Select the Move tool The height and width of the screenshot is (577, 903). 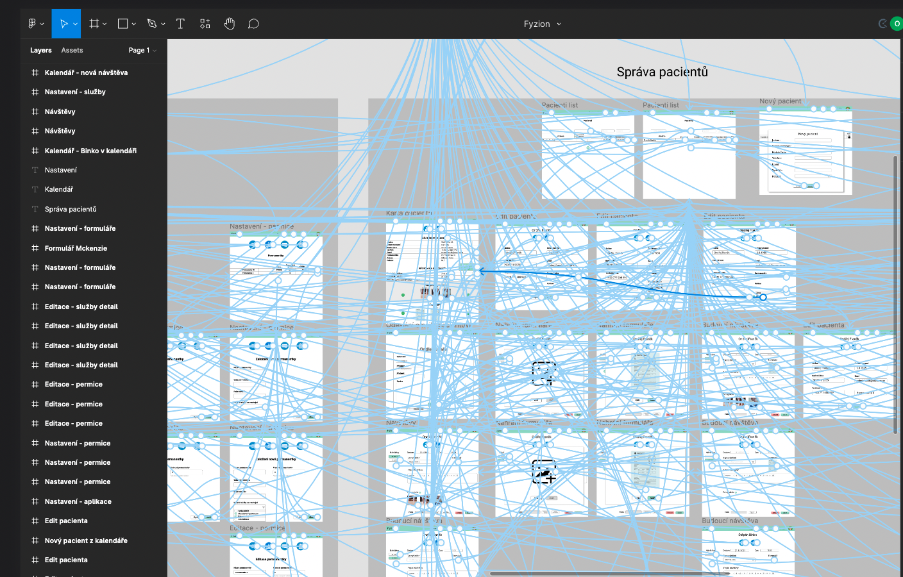[63, 24]
